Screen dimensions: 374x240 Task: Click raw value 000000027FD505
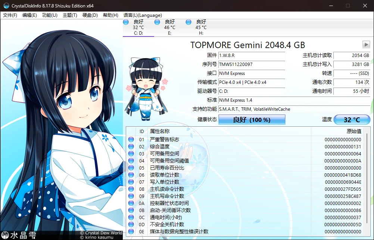click(x=343, y=189)
